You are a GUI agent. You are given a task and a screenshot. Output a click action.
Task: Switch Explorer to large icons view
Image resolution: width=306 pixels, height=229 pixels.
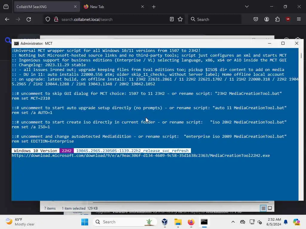[x=270, y=208]
